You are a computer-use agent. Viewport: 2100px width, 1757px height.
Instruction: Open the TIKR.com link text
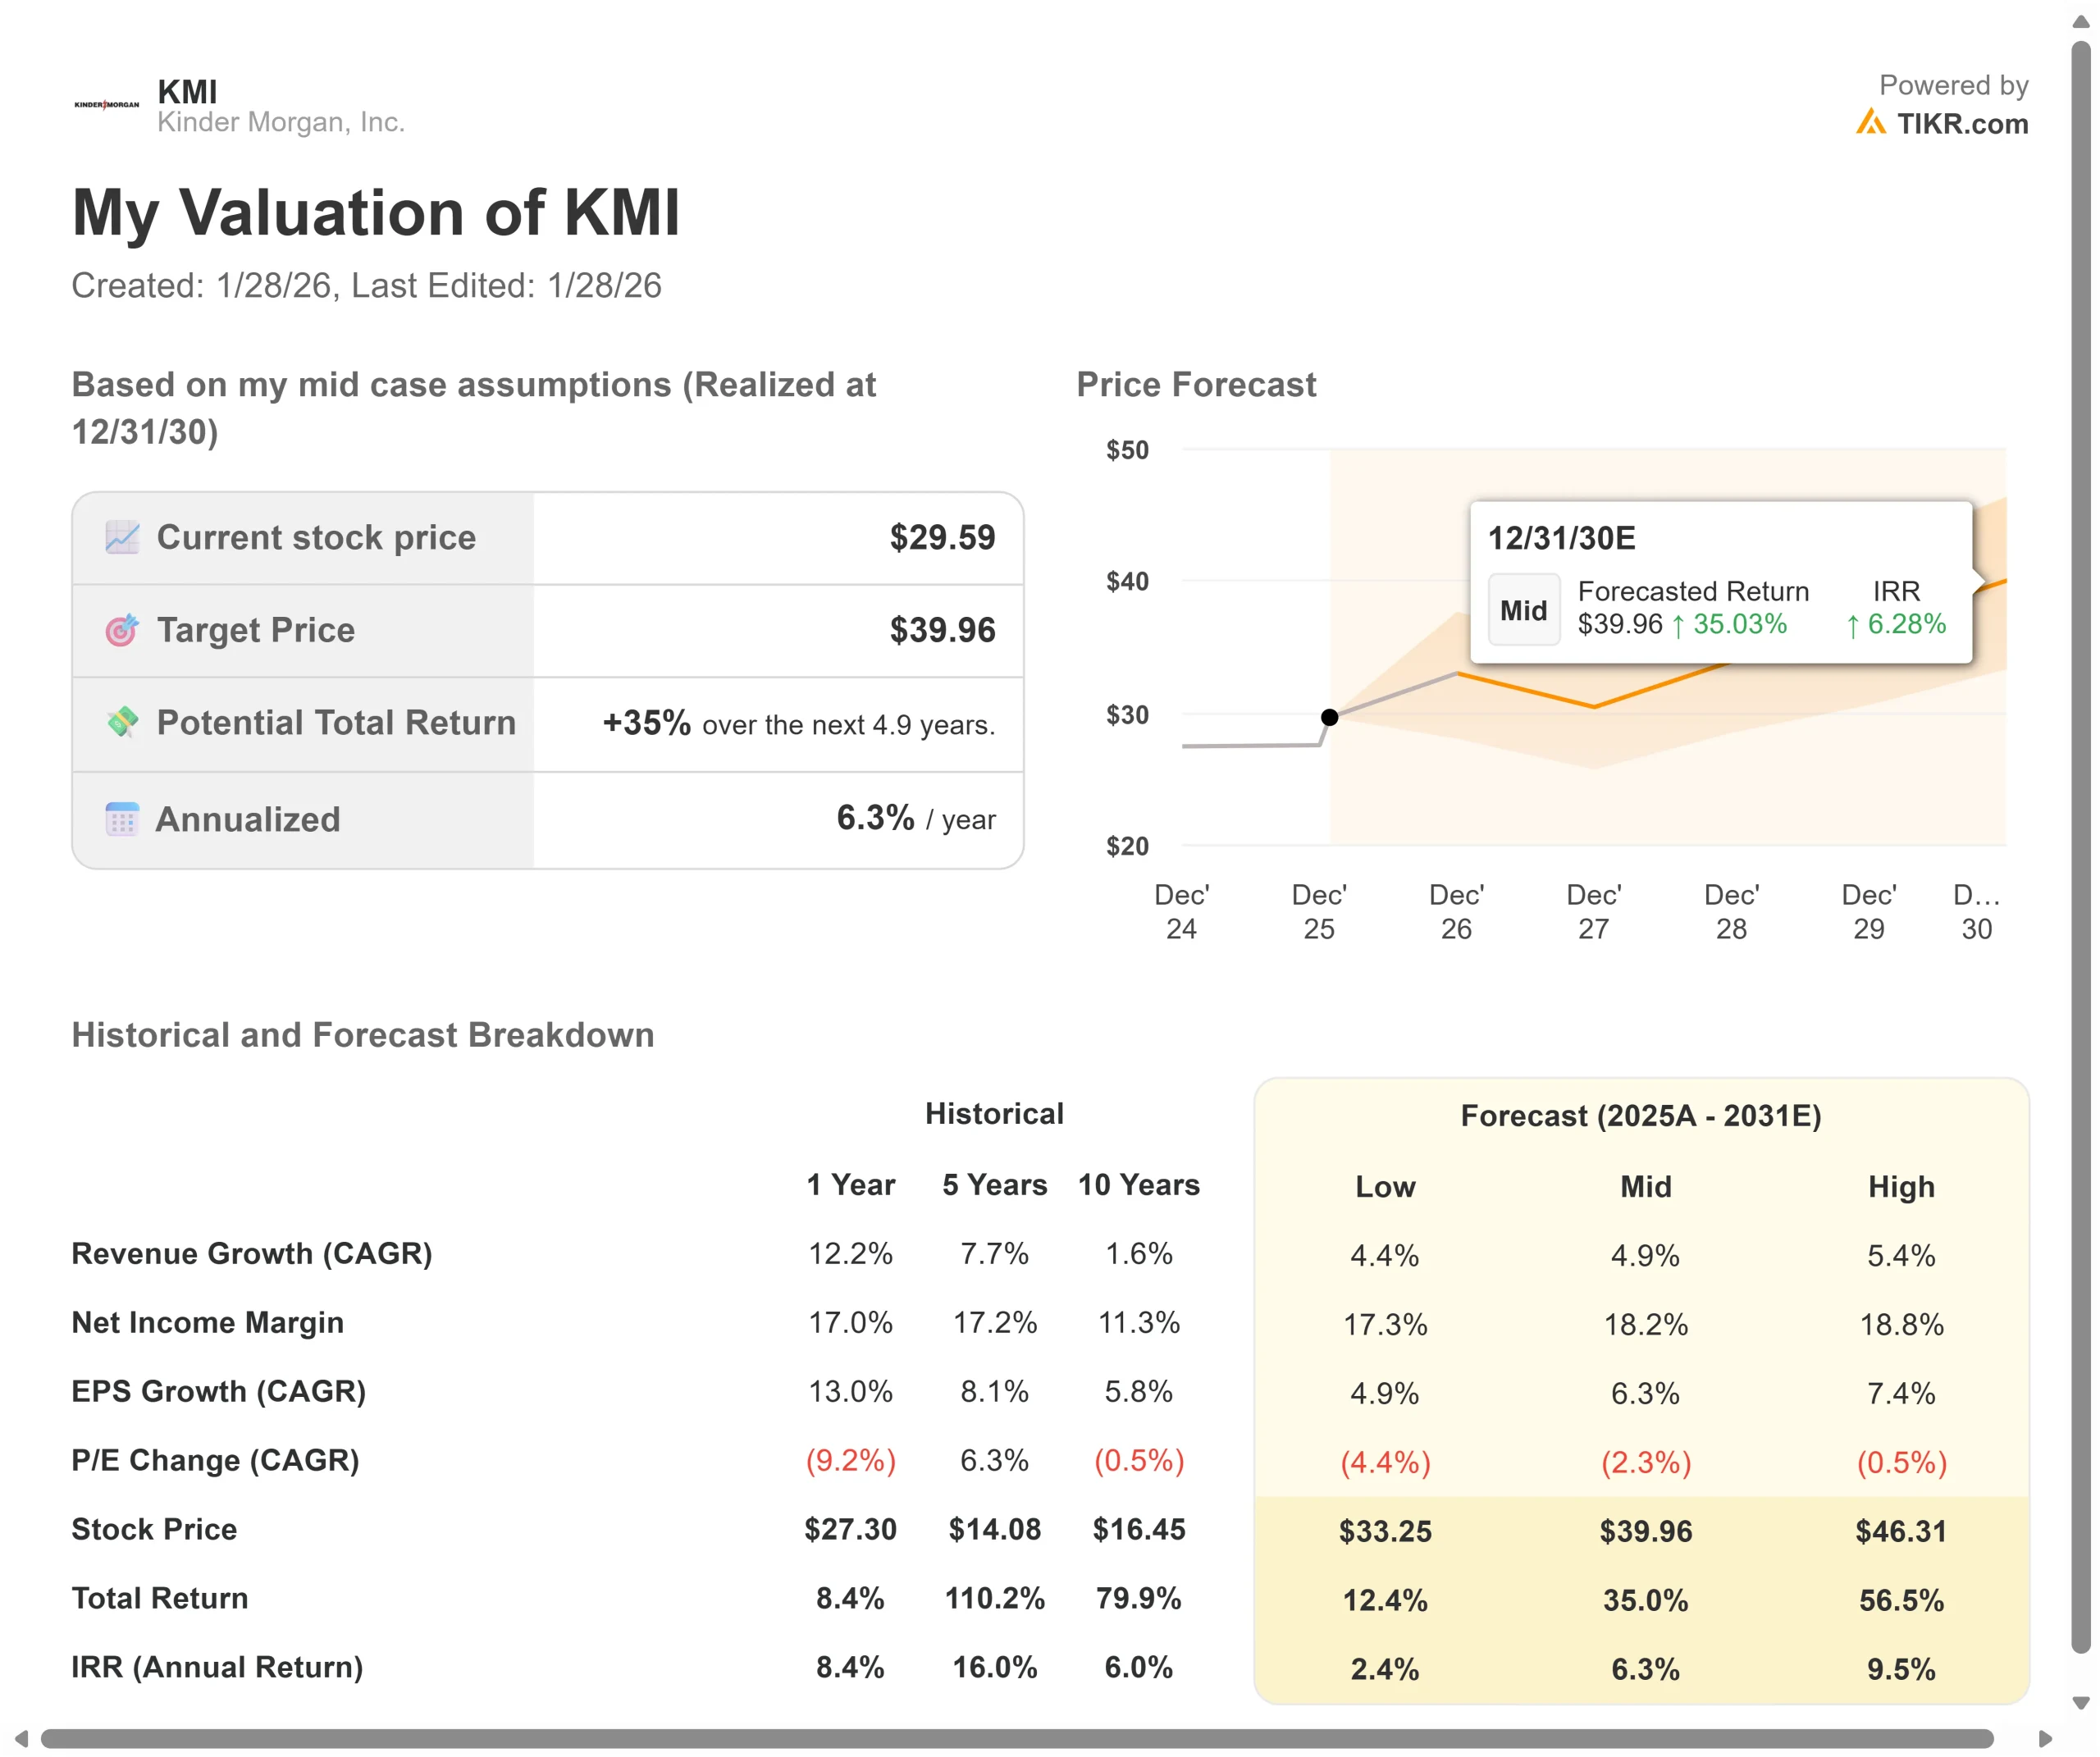pyautogui.click(x=1962, y=124)
